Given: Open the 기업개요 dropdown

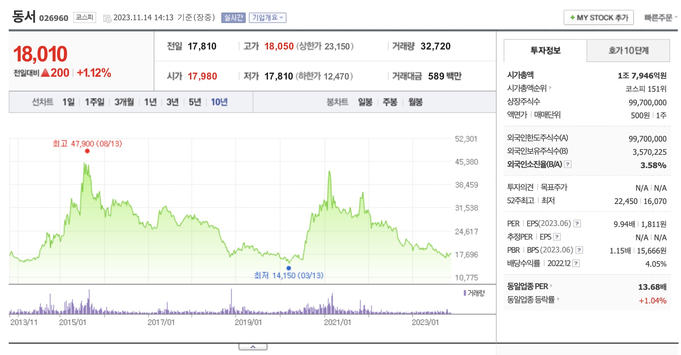Looking at the screenshot, I should [x=268, y=18].
